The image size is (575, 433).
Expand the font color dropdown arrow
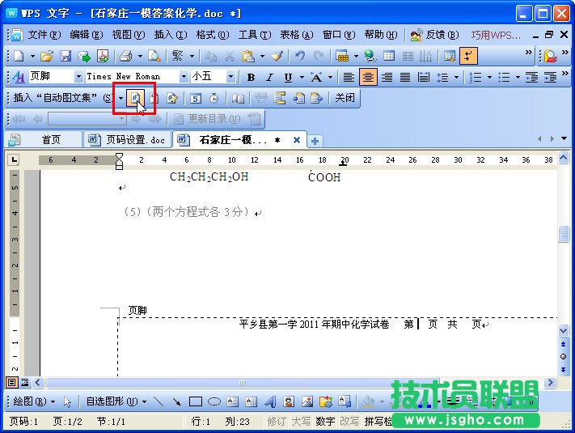coord(331,77)
